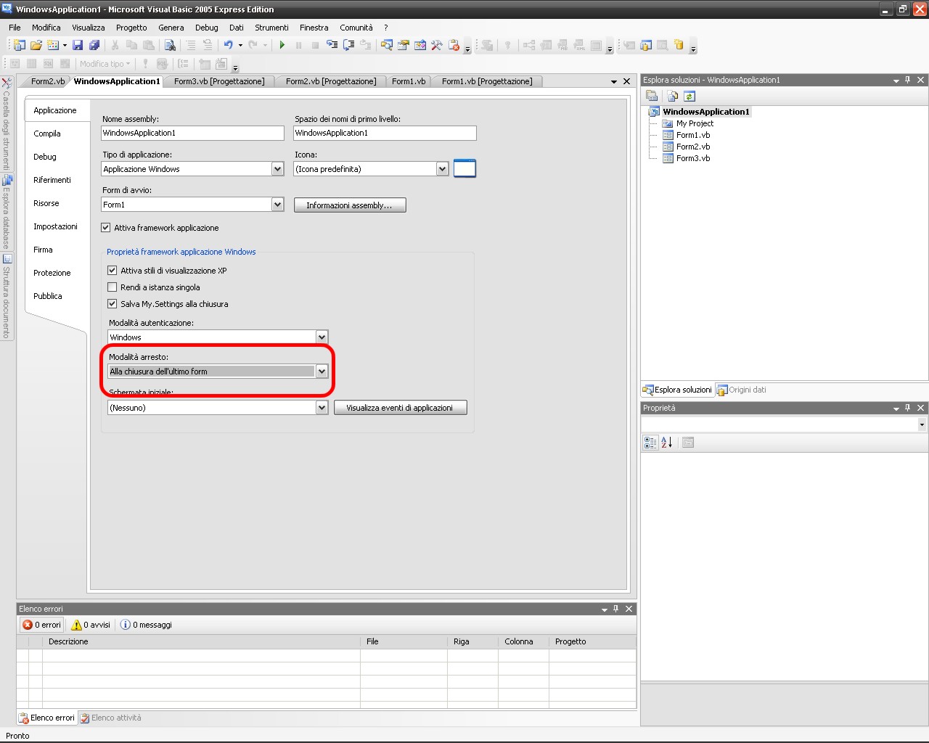
Task: Click Categorized view icon in Proprietà panel
Action: 650,443
